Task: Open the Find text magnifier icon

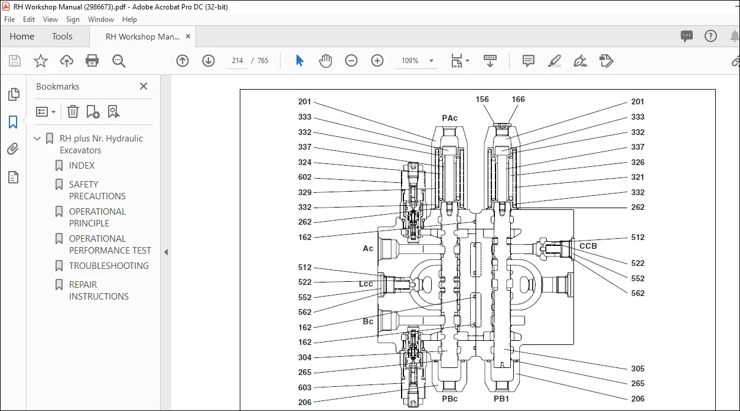Action: pyautogui.click(x=119, y=61)
